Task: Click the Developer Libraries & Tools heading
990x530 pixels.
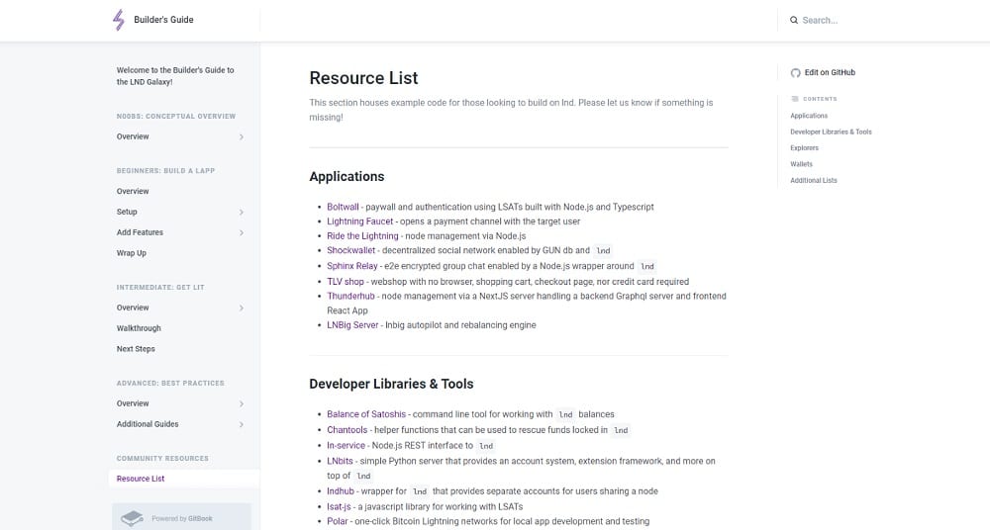Action: point(391,385)
